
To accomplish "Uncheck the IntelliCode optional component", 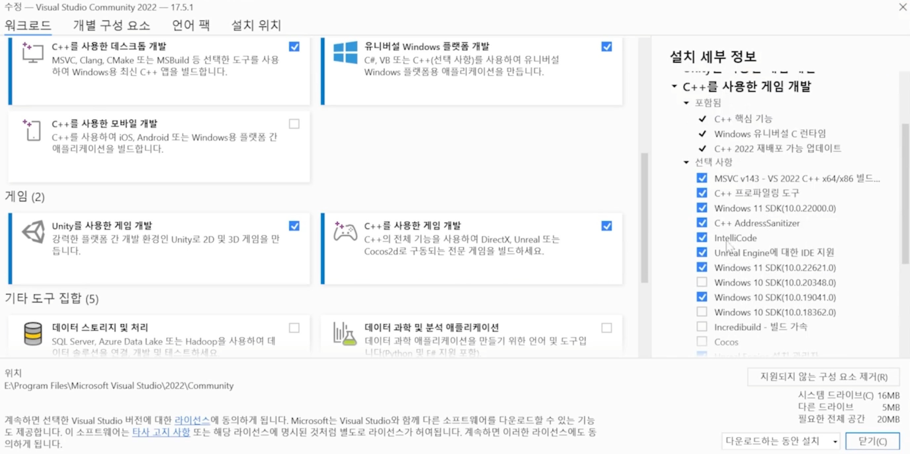I will (x=702, y=238).
